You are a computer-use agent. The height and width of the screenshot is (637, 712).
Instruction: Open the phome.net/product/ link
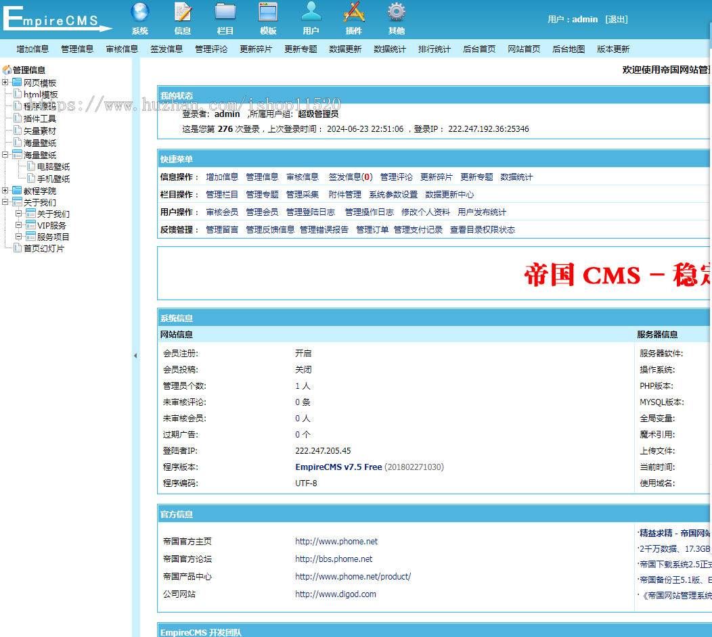pos(353,577)
